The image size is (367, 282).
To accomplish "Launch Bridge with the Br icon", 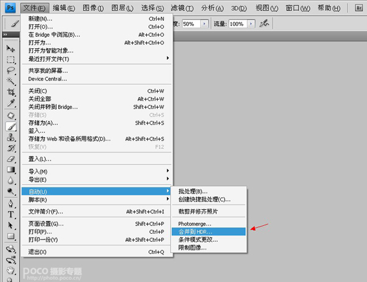I will click(359, 8).
